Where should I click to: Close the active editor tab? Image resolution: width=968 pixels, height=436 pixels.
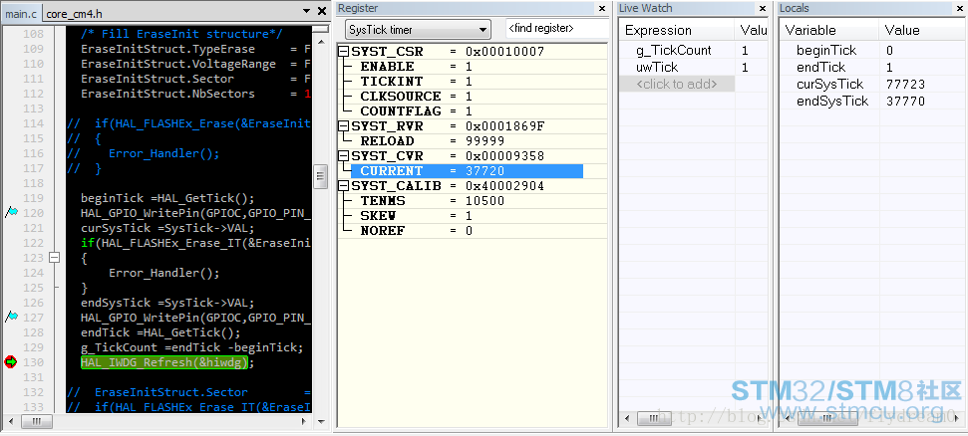(321, 12)
